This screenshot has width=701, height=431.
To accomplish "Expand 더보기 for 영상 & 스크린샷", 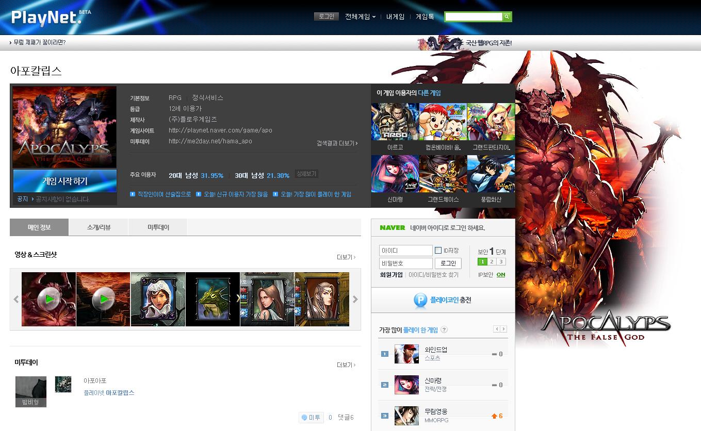I will (346, 257).
